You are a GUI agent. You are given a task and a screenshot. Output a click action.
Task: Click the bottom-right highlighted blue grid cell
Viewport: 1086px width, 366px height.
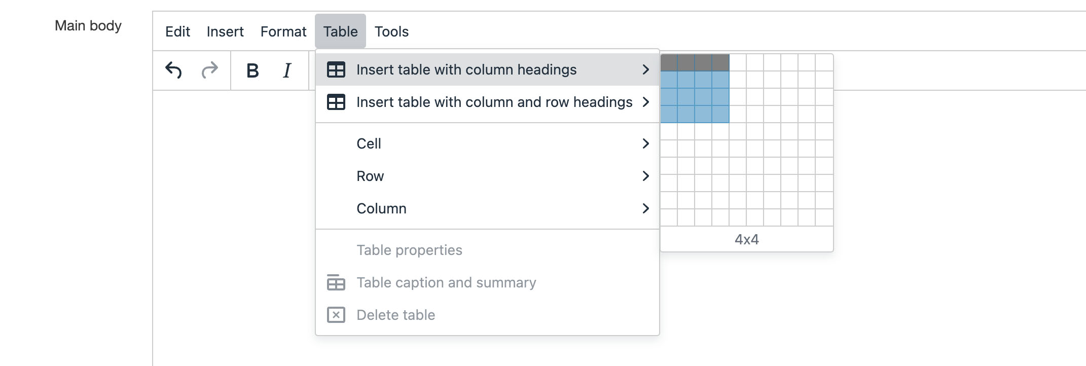coord(720,114)
